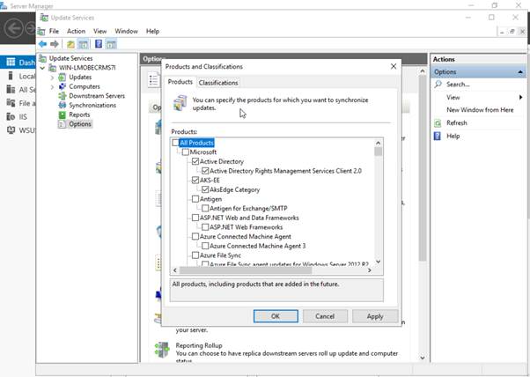Uncheck the AKS-EE checkbox
The height and width of the screenshot is (377, 530).
pyautogui.click(x=195, y=180)
